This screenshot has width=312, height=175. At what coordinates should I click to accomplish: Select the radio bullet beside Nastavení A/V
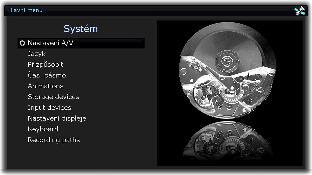coord(22,43)
